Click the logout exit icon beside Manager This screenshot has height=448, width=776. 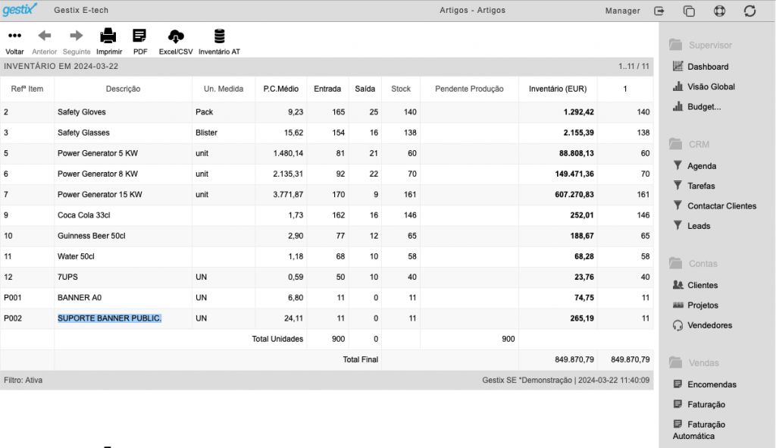(659, 11)
